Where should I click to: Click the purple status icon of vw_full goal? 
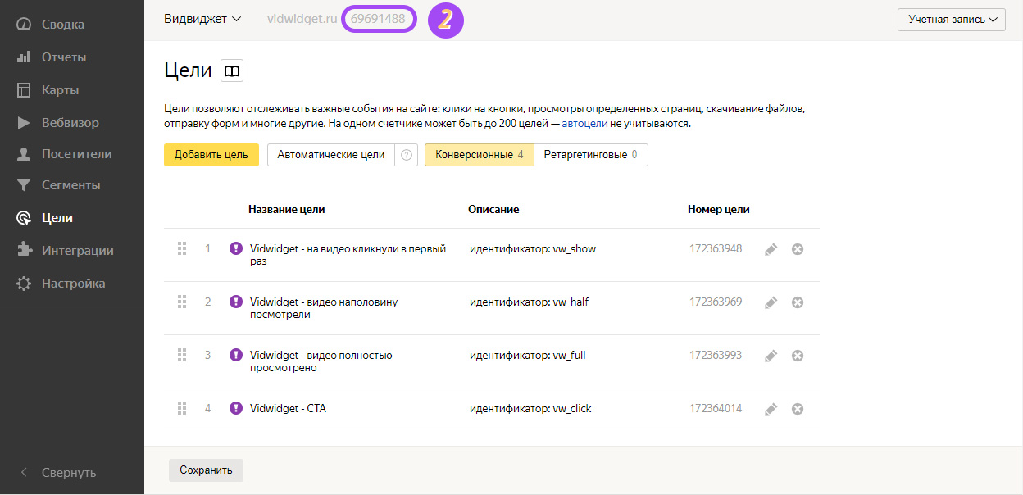pyautogui.click(x=236, y=355)
